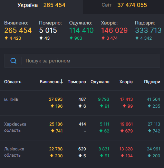Screen dimensions: 164x168
Task: Sort table by Одужало column header
Action: pos(100,82)
